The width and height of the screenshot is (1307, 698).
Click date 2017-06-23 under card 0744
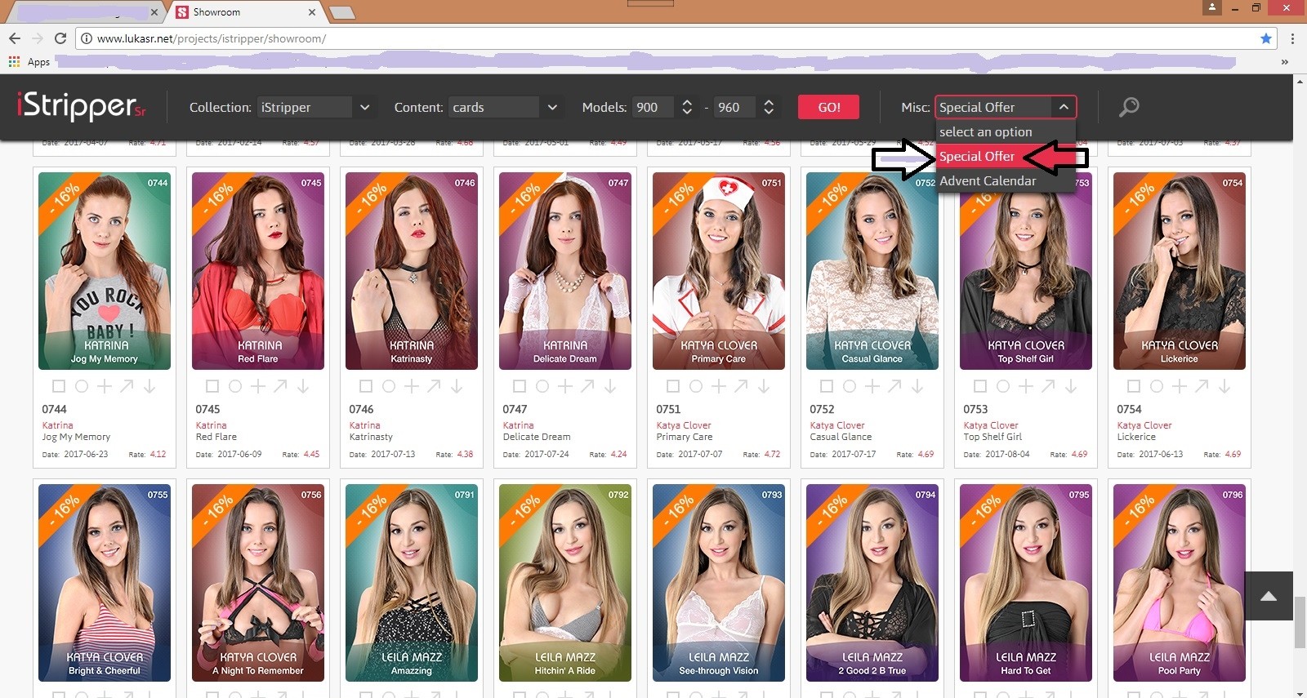[86, 454]
